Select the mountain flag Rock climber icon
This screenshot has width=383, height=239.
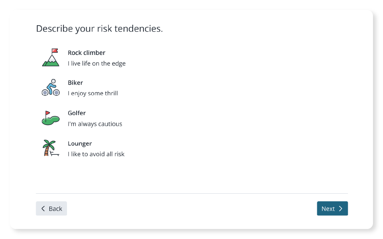click(51, 57)
